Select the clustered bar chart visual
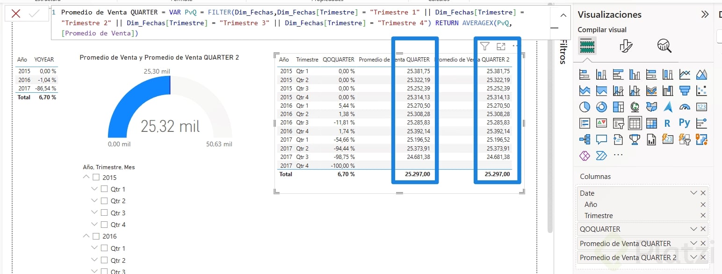Viewport: 722px width, 274px height. click(x=618, y=74)
